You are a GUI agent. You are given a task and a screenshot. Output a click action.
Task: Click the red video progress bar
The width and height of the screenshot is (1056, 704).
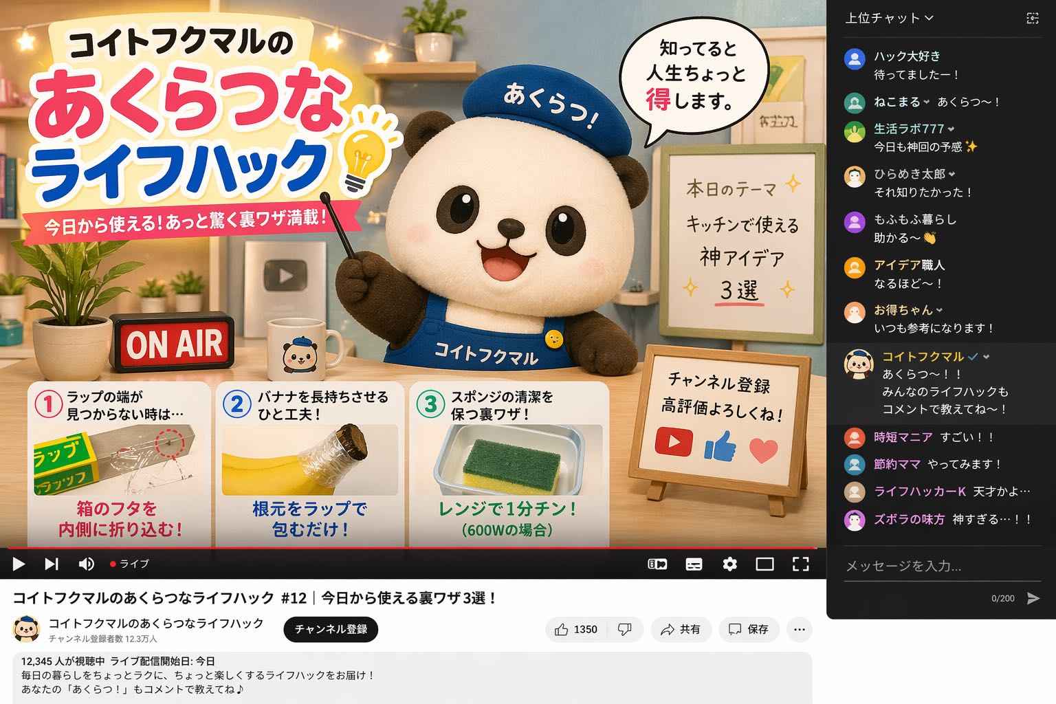click(412, 548)
